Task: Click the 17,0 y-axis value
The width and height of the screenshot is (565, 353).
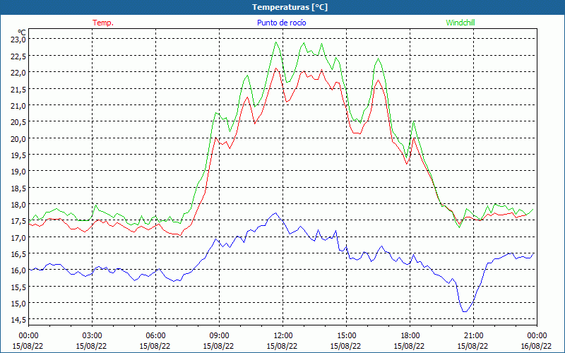Action: tap(18, 237)
